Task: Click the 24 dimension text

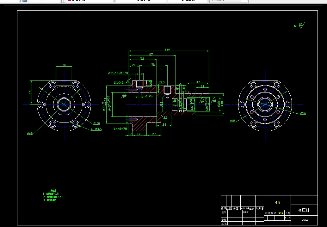Action: point(202,87)
